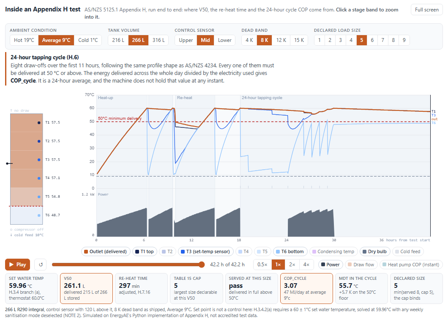The height and width of the screenshot is (323, 448).
Task: Select 12 K dead band
Action: point(281,40)
